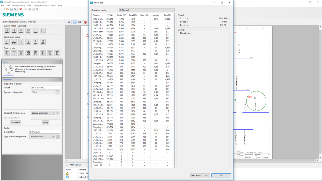
Task: Click the info icon beside Target of dimensioning
Action: pos(58,113)
